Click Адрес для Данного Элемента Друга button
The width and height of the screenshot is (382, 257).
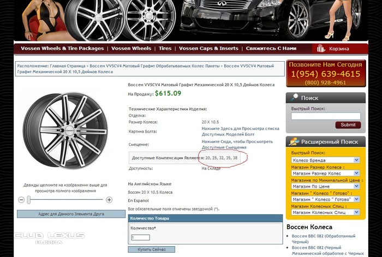point(63,214)
